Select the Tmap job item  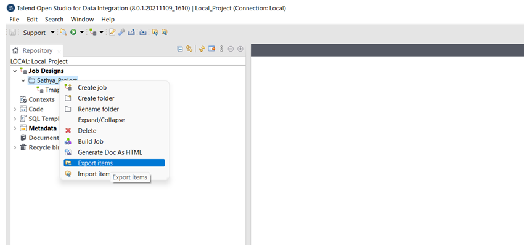52,90
